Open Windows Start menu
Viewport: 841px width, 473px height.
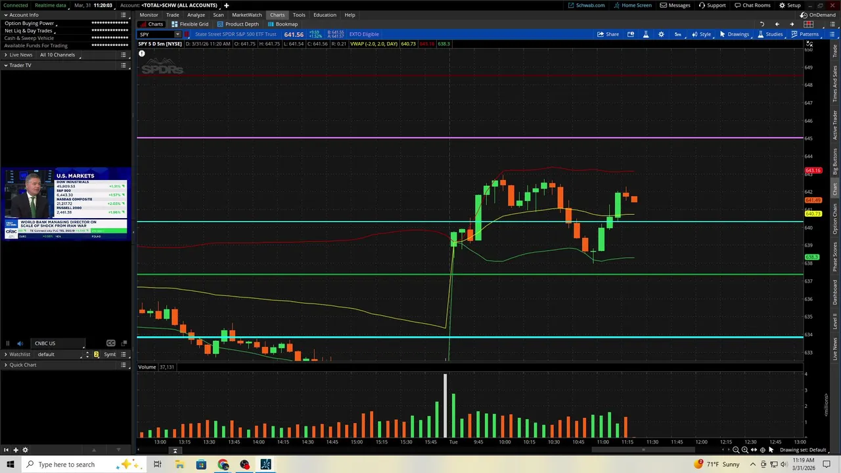(x=10, y=464)
